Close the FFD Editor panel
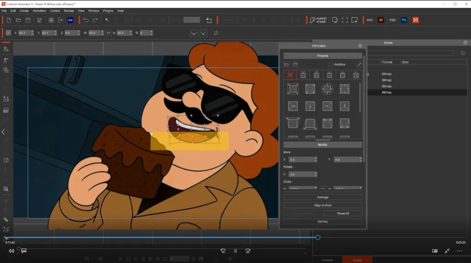This screenshot has width=471, height=263. pyautogui.click(x=360, y=46)
